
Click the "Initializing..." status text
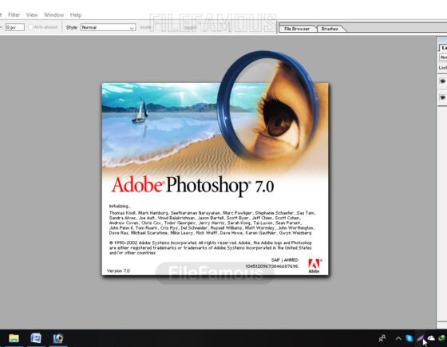(120, 207)
